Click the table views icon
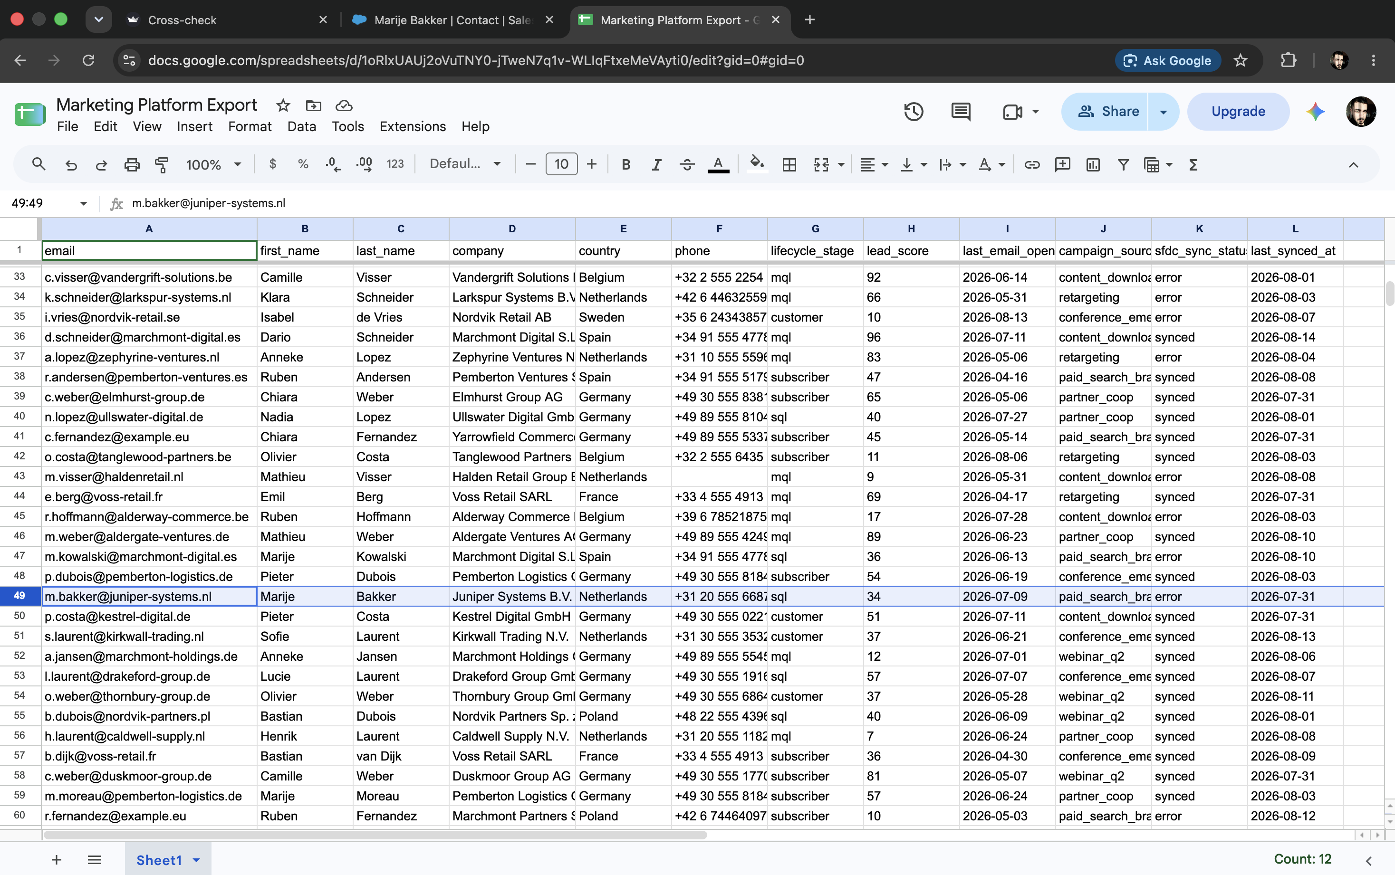The width and height of the screenshot is (1395, 875). pyautogui.click(x=1152, y=164)
